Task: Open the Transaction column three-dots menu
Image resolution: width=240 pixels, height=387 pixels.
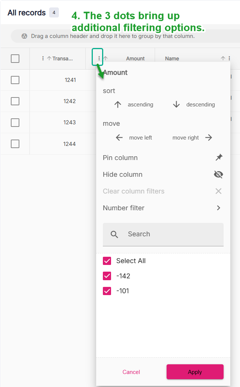Action: (x=43, y=58)
